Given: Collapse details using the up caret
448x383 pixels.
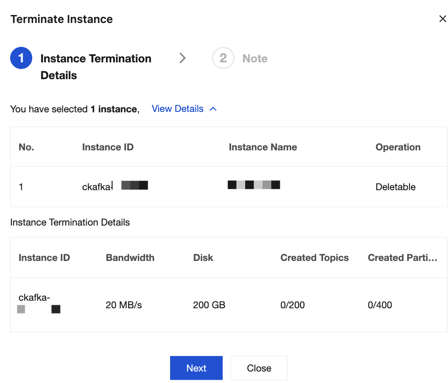Looking at the screenshot, I should pyautogui.click(x=213, y=109).
